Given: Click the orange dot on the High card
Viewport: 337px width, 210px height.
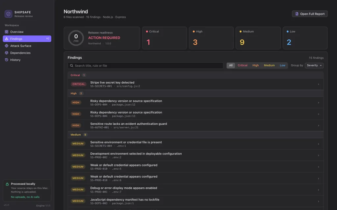Looking at the screenshot, I should (x=194, y=31).
